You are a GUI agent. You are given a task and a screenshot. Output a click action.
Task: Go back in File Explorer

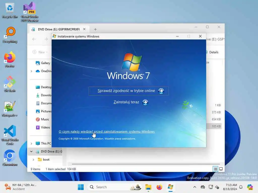pyautogui.click(x=34, y=39)
